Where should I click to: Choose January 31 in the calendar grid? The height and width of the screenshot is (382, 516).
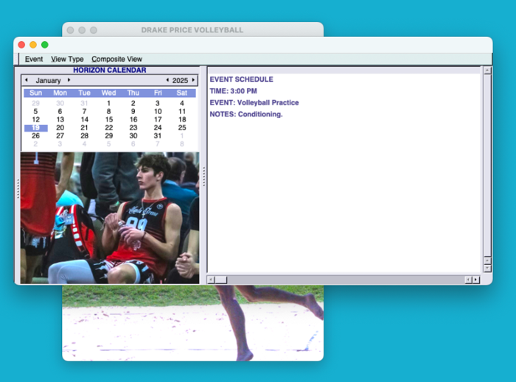(158, 135)
